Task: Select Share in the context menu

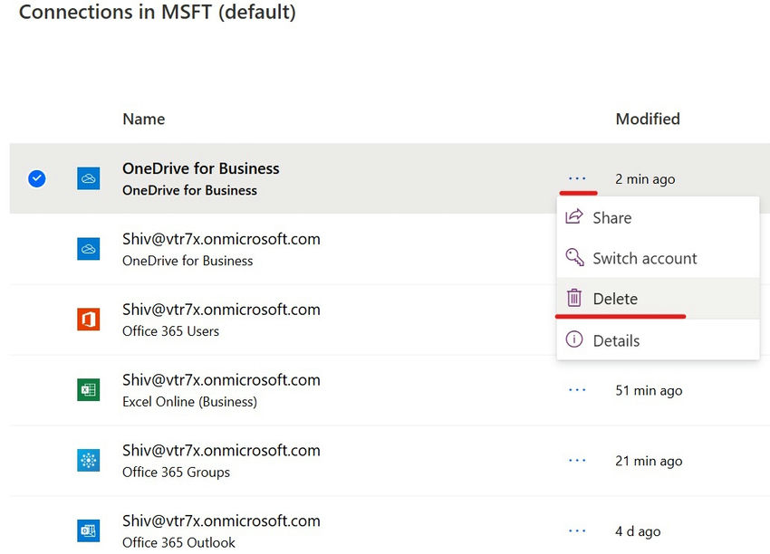Action: coord(611,218)
